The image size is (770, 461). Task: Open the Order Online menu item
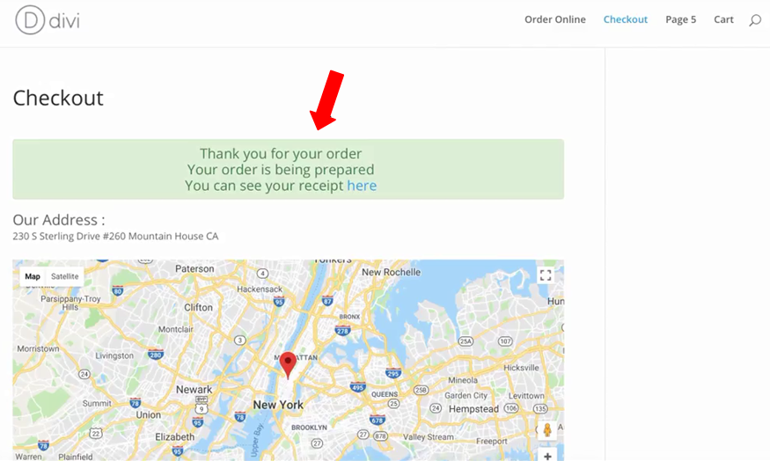click(555, 19)
